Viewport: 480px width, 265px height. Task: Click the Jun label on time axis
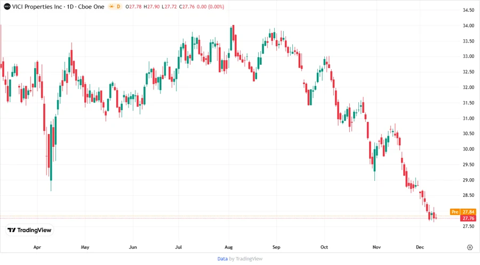tap(133, 247)
